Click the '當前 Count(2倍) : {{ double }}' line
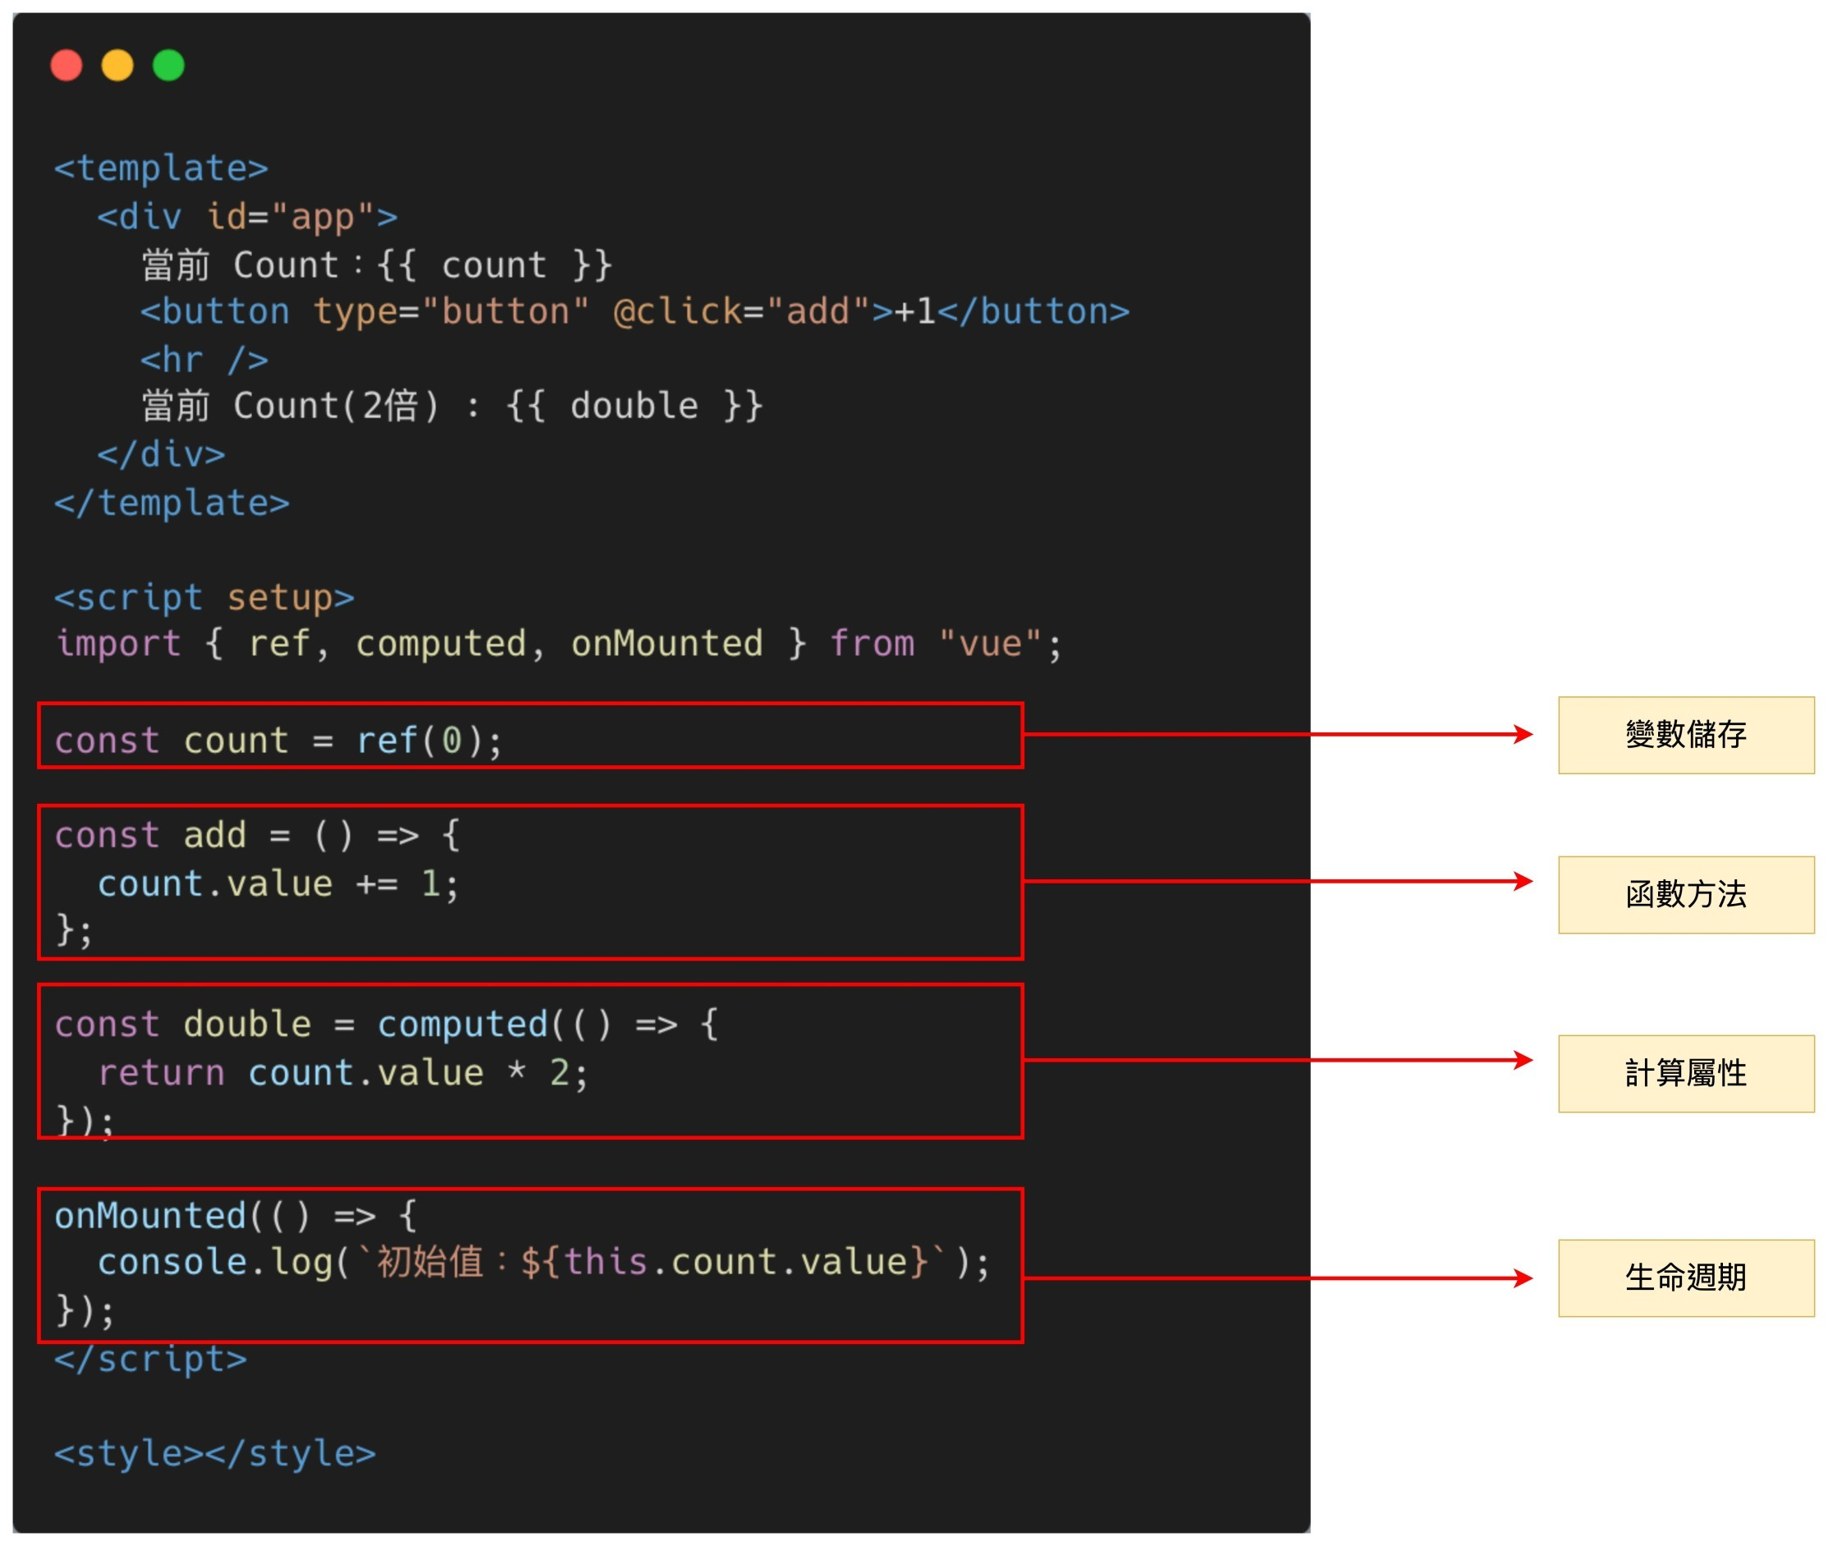 click(452, 406)
